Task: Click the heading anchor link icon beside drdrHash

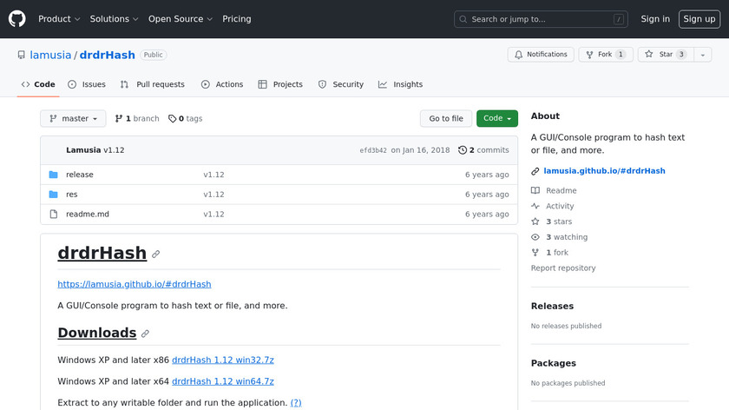Action: point(156,255)
